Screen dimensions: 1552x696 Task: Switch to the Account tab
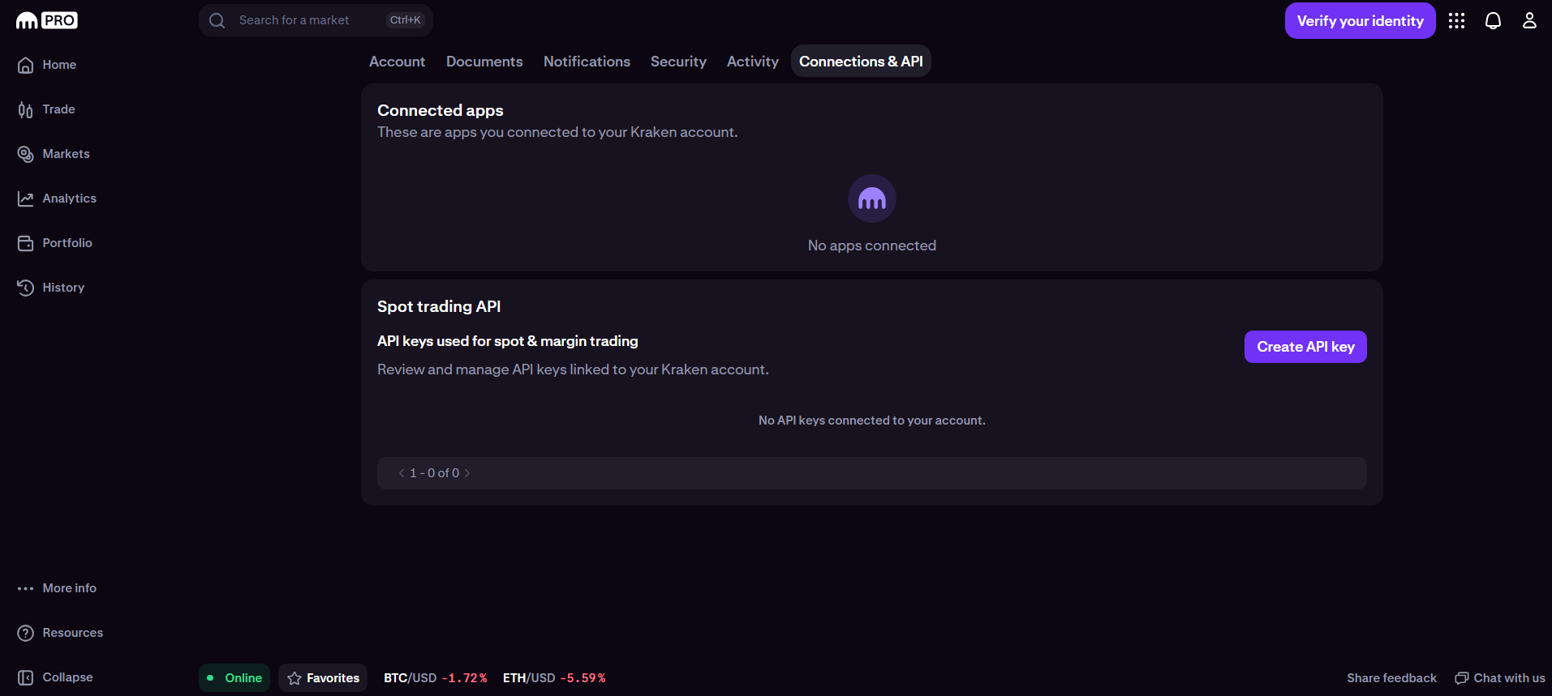pyautogui.click(x=398, y=62)
